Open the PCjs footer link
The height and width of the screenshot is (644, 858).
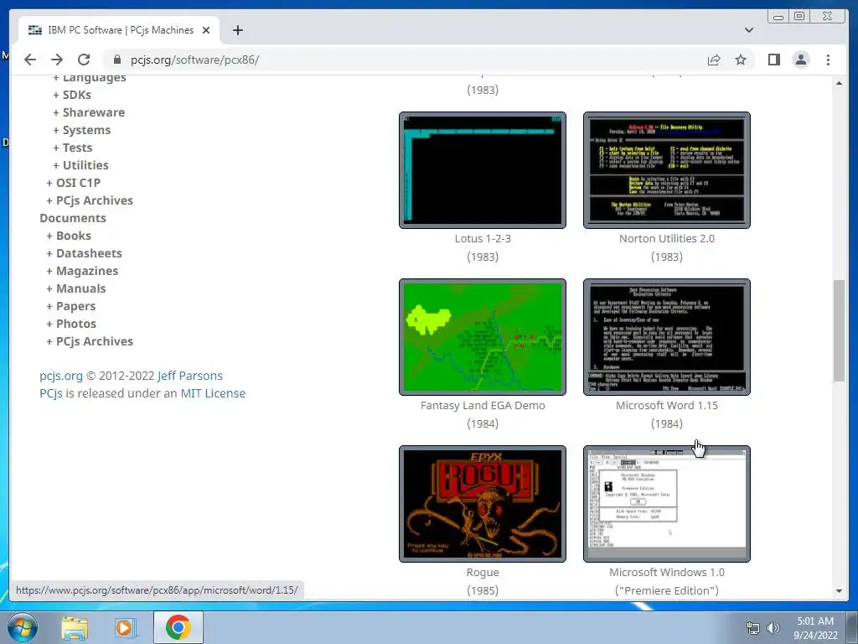[x=51, y=393]
